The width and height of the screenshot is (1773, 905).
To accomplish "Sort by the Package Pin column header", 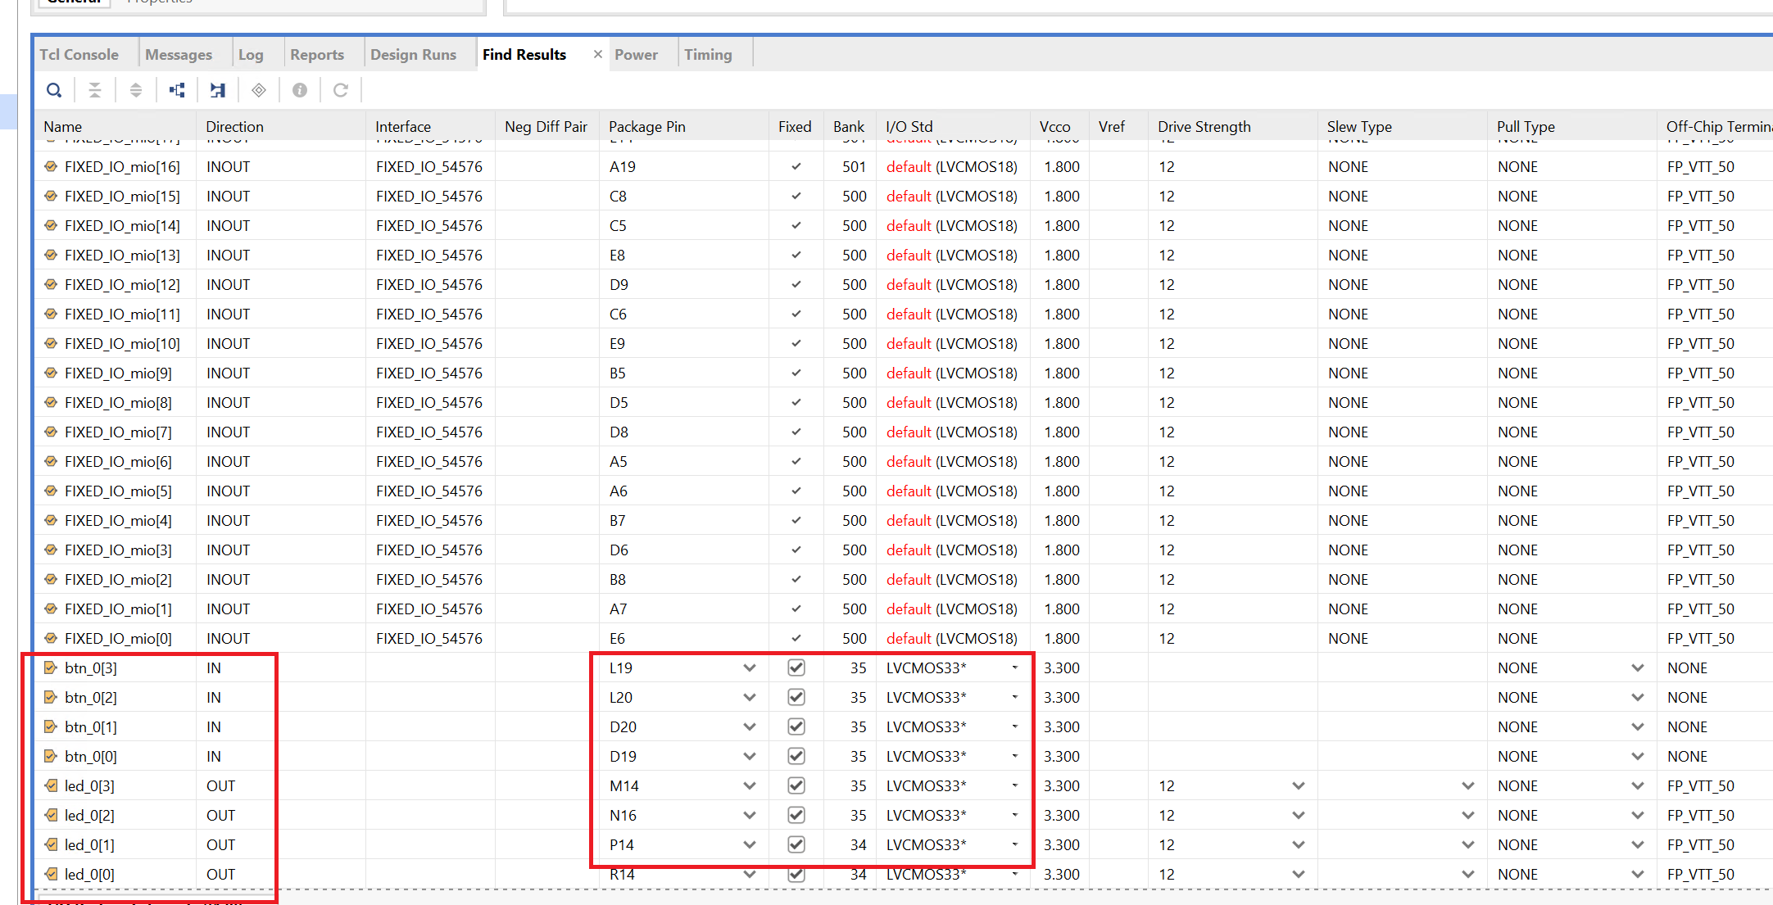I will coord(647,126).
